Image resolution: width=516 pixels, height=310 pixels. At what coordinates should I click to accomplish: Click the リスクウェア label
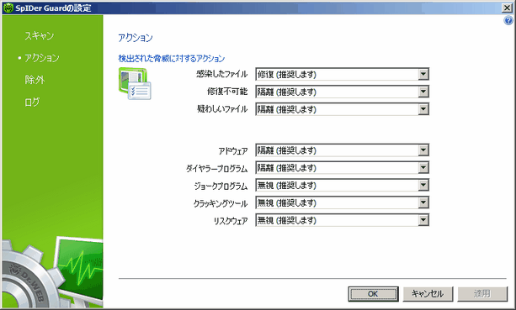(231, 221)
